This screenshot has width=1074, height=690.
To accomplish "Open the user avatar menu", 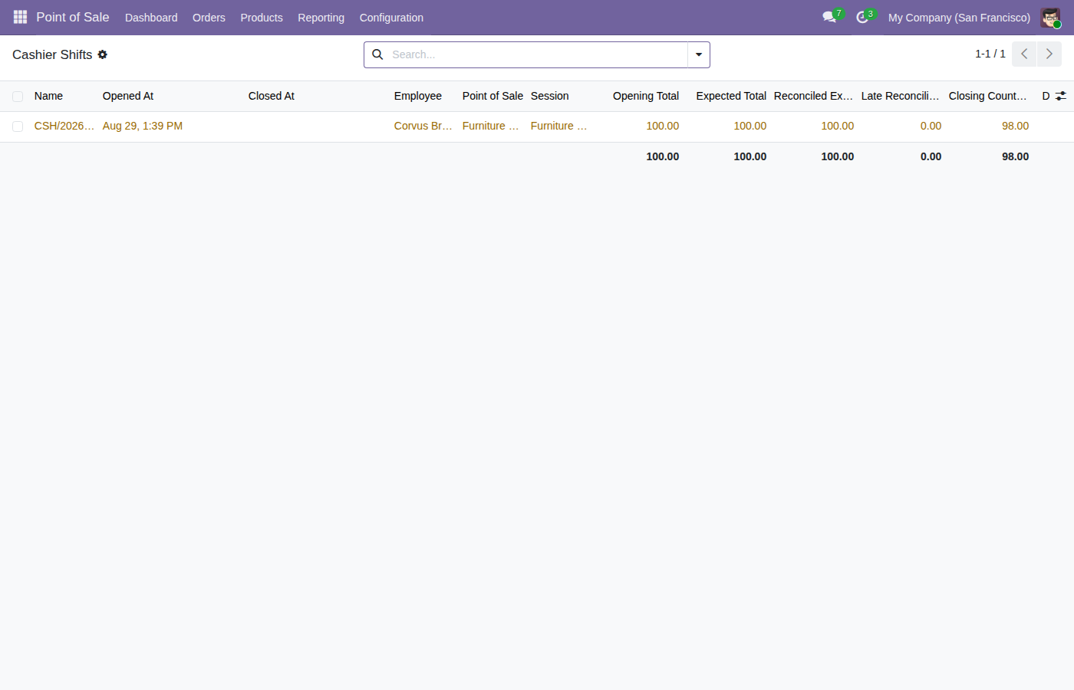I will pyautogui.click(x=1050, y=17).
